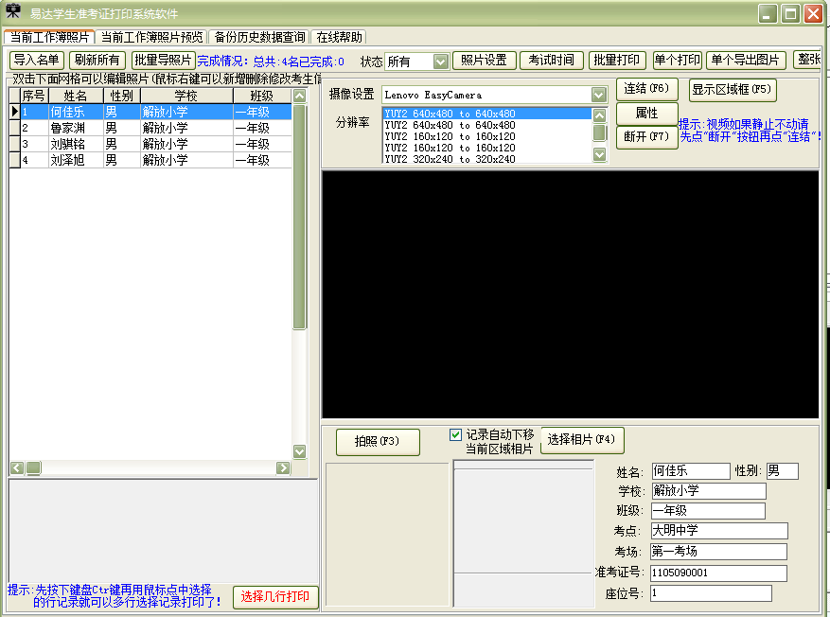The image size is (830, 617).
Task: Click student table scroll left arrow
Action: (17, 467)
